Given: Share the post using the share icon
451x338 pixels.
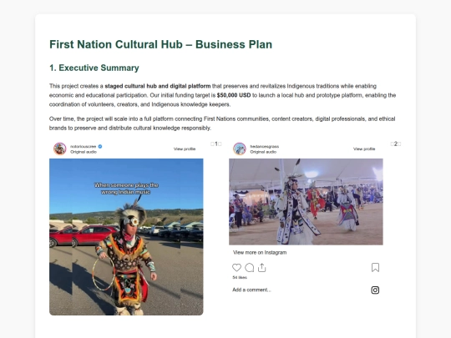Looking at the screenshot, I should (x=261, y=268).
